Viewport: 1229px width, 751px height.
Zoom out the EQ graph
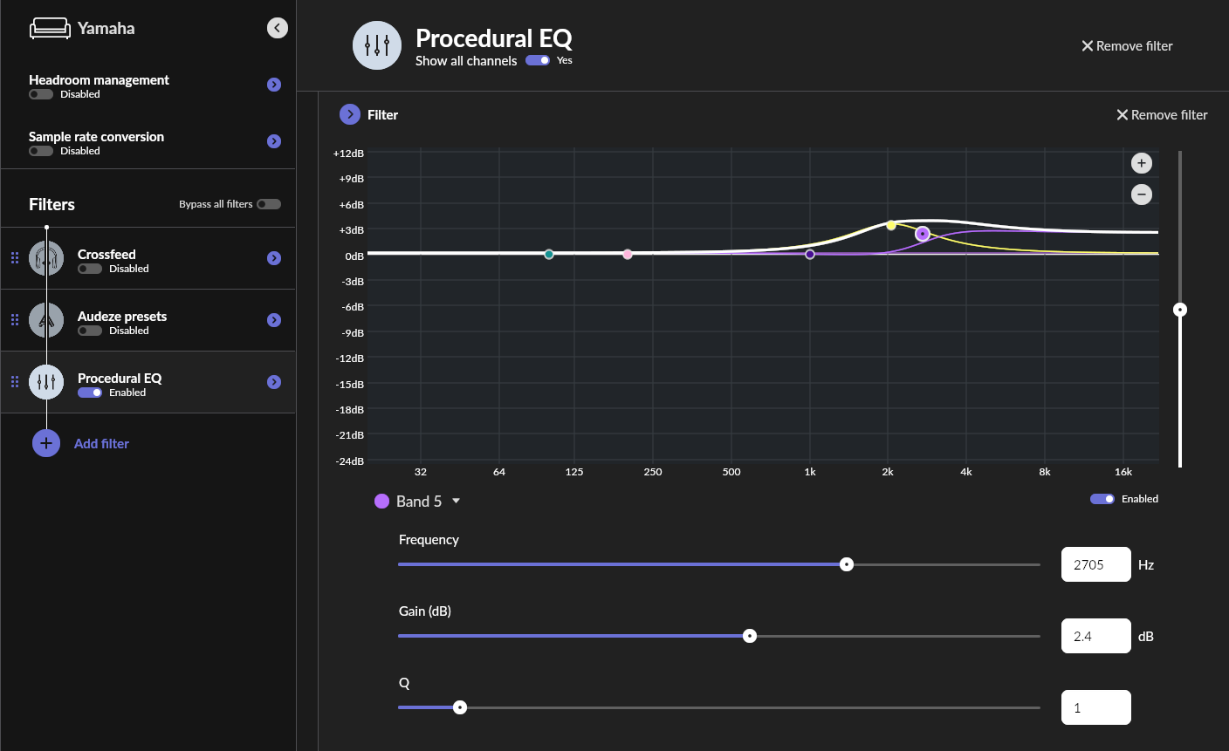(1142, 195)
